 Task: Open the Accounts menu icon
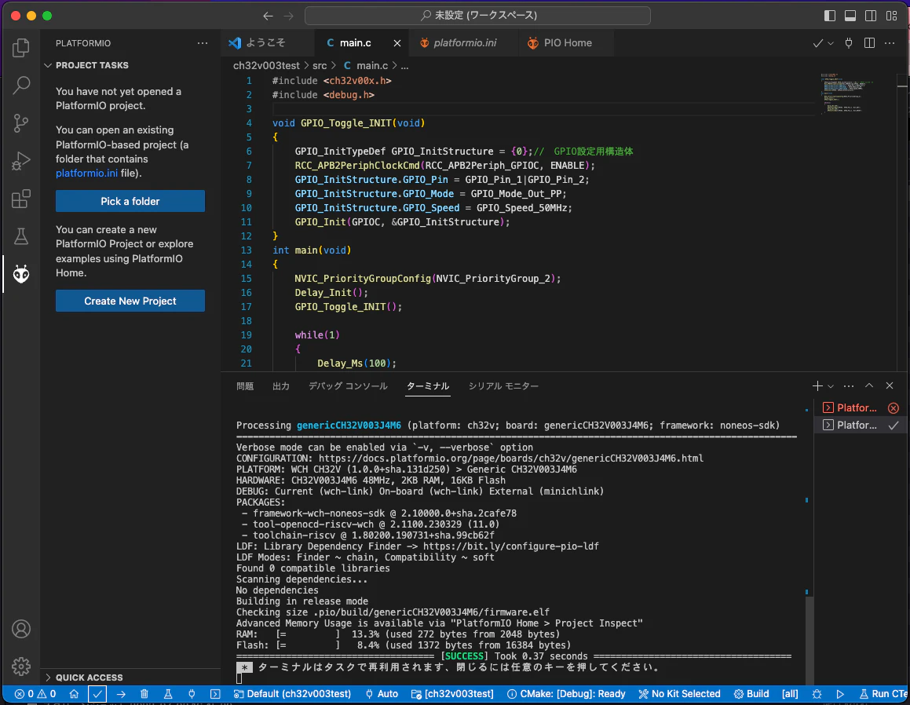(21, 629)
